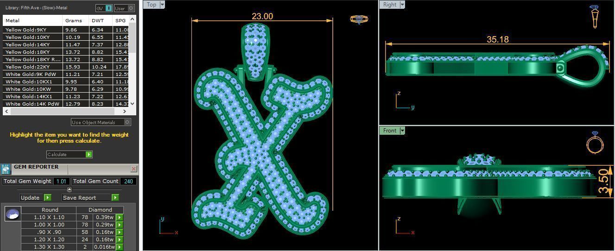Click the SPG column header
The height and width of the screenshot is (251, 615).
(121, 20)
